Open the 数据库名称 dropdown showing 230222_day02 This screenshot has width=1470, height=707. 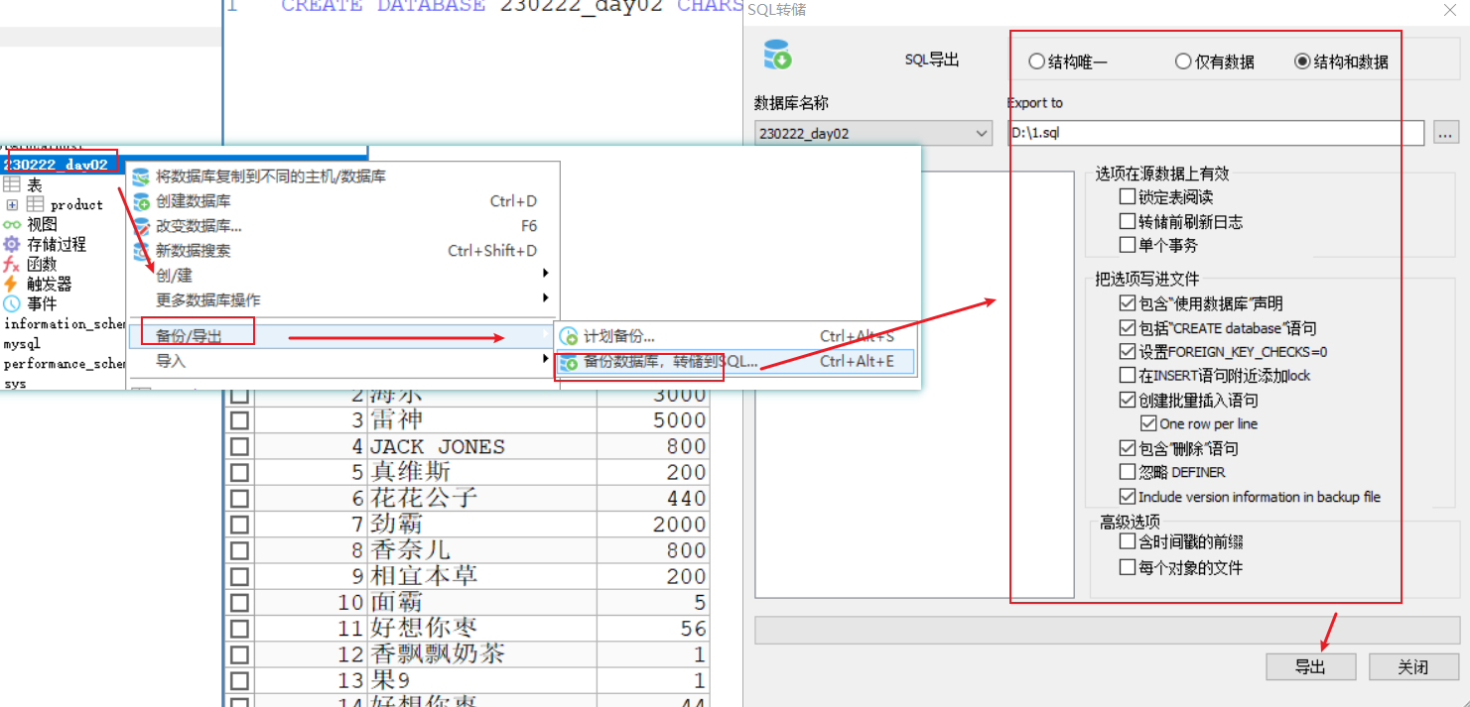click(x=873, y=133)
